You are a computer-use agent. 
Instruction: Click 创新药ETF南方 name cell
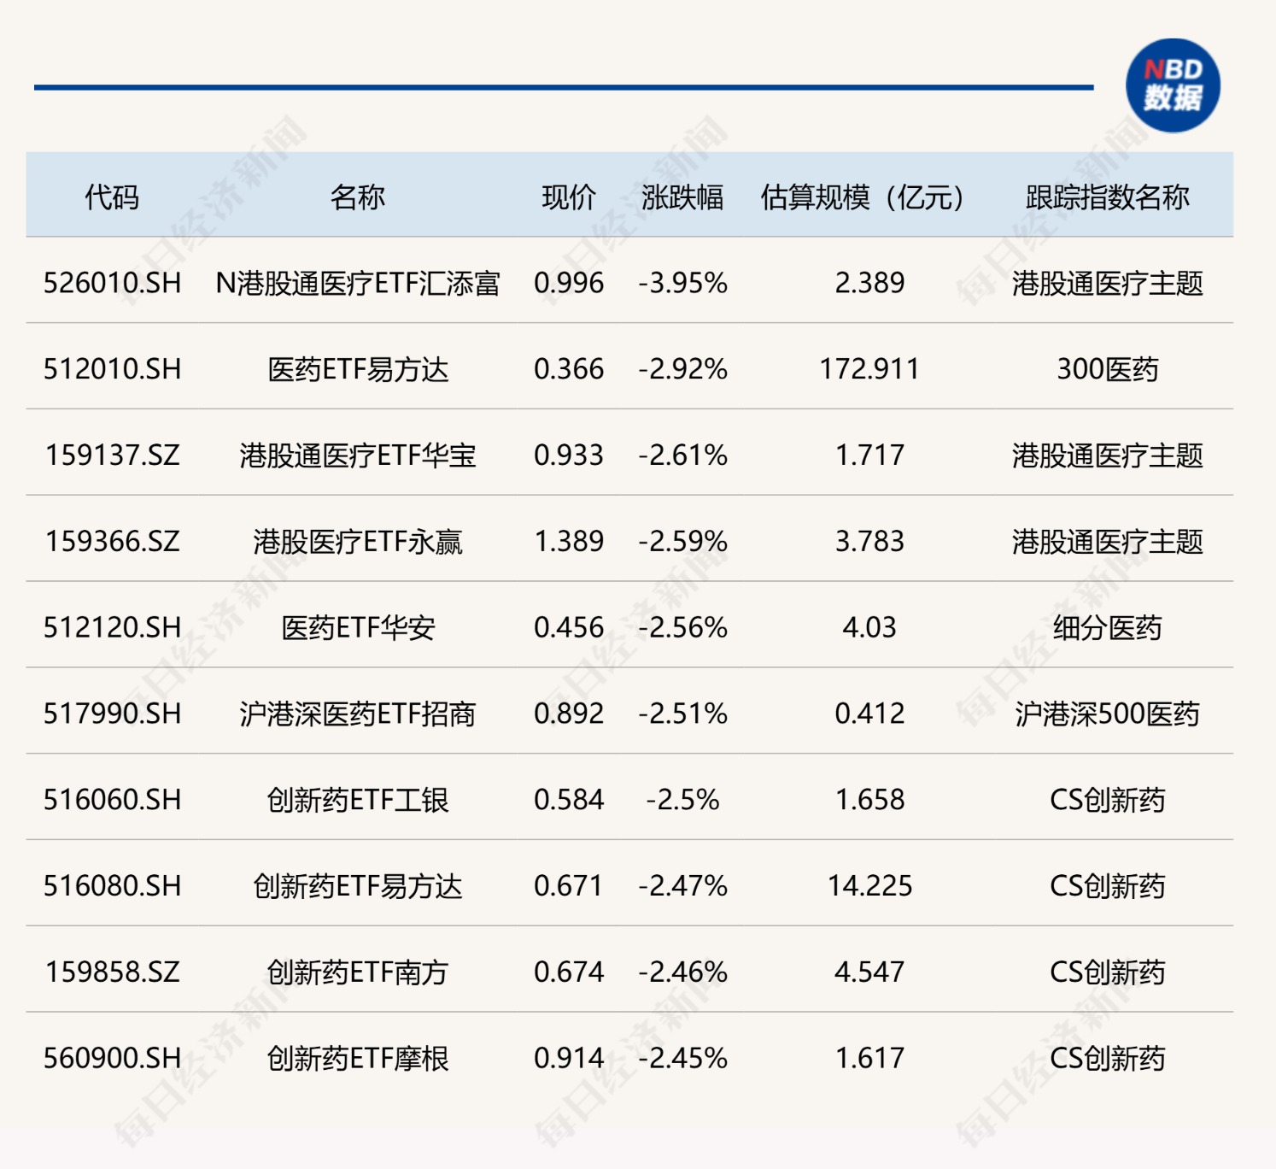358,972
